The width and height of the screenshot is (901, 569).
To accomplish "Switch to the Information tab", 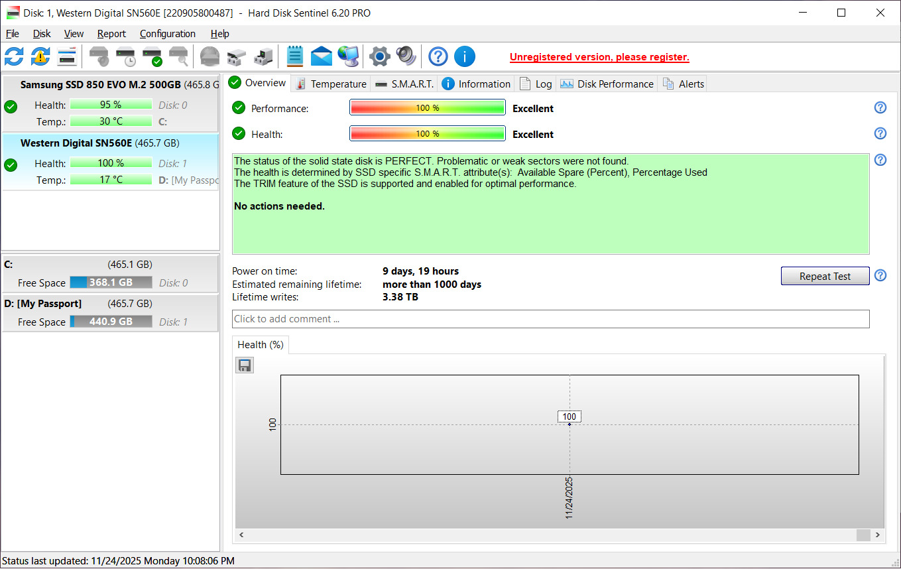I will point(476,84).
